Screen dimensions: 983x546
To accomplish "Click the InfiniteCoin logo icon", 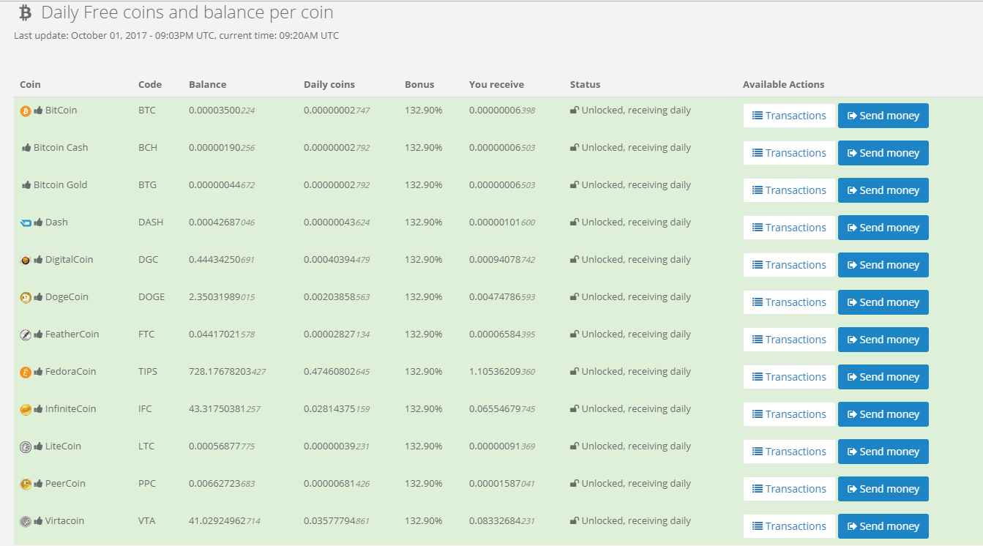I will (26, 410).
